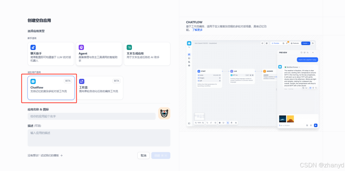Screen dimensions: 345x171
Task: Click the blue send arrow in preview
Action: pyautogui.click(x=316, y=125)
